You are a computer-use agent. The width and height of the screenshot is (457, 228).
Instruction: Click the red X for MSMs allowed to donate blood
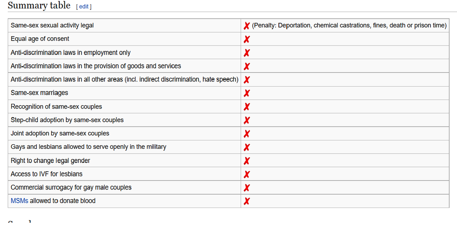(x=247, y=201)
